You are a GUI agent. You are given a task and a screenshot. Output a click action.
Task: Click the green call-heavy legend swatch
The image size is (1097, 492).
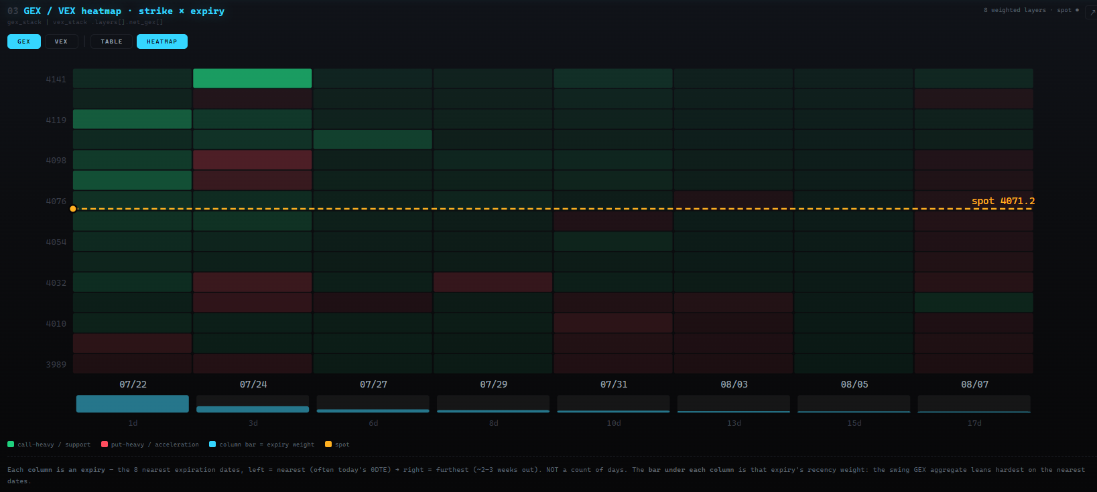point(11,444)
